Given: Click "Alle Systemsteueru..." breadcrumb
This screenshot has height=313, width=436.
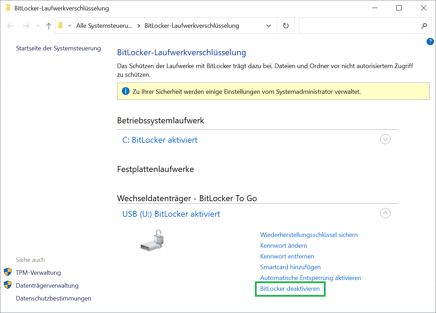Looking at the screenshot, I should tap(104, 26).
